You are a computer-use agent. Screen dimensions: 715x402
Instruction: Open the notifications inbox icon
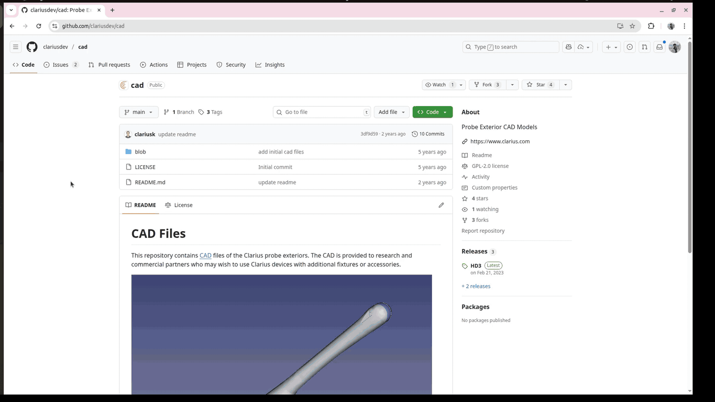[x=659, y=47]
